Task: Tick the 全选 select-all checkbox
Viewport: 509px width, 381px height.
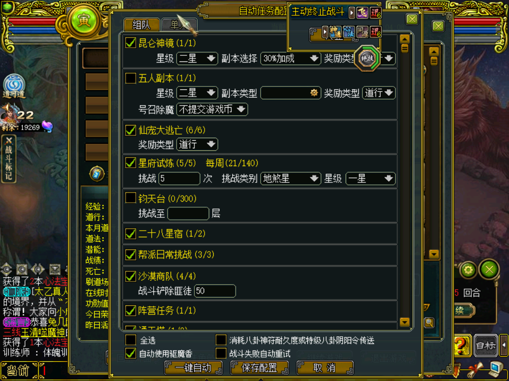Action: (x=130, y=340)
